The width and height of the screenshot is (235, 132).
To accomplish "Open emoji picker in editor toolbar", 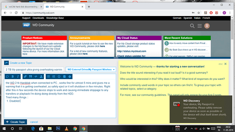I will (x=59, y=77).
